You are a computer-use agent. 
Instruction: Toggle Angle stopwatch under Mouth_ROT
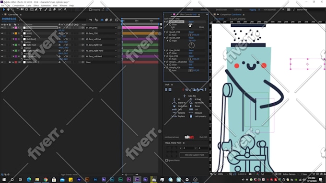tap(170, 41)
